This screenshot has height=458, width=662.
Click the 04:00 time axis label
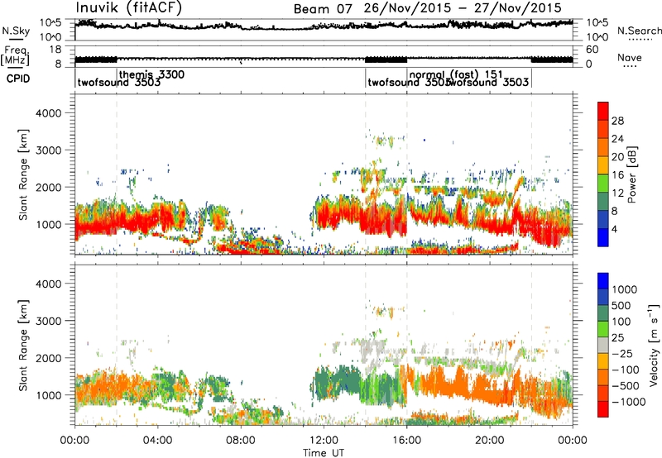(x=157, y=441)
